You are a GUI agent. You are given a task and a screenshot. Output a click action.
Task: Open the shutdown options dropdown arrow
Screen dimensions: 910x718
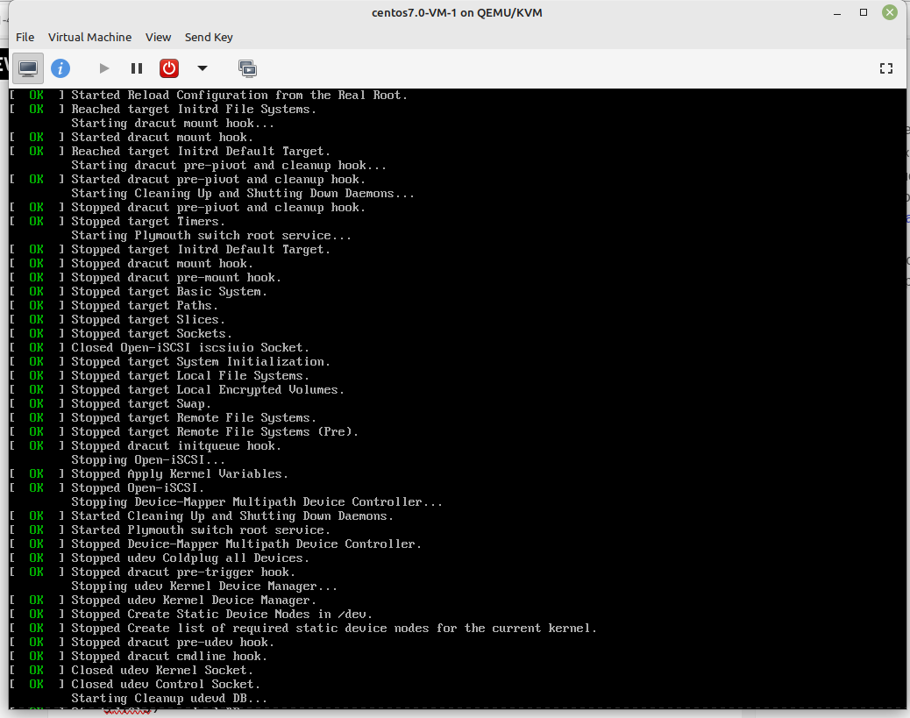[202, 68]
